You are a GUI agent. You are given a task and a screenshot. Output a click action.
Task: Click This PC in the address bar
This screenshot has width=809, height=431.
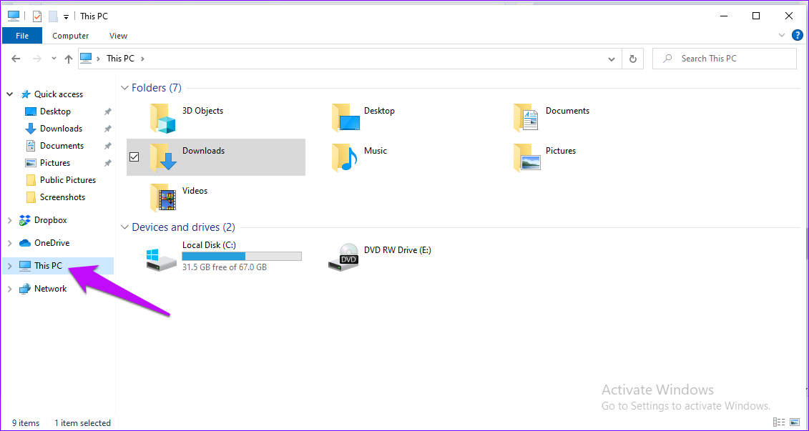(120, 59)
